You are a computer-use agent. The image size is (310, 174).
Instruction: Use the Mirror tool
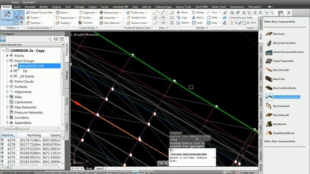point(198,17)
